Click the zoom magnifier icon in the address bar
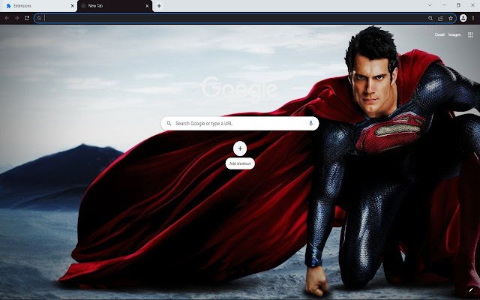Viewport: 480px width, 300px height. coord(430,18)
